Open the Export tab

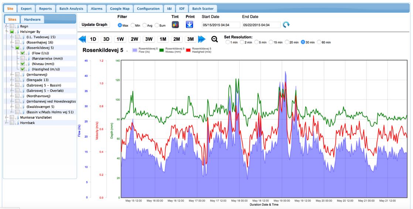click(x=26, y=9)
